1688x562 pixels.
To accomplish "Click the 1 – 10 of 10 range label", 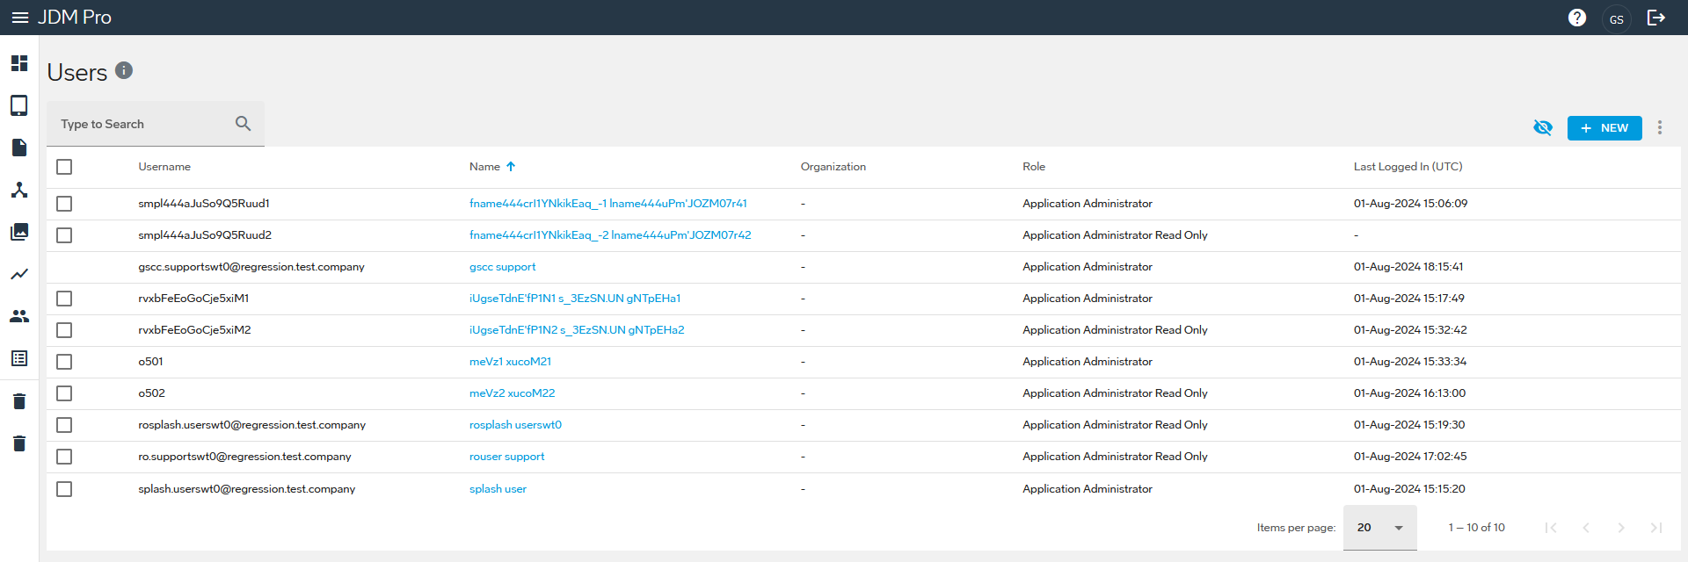I will 1477,528.
